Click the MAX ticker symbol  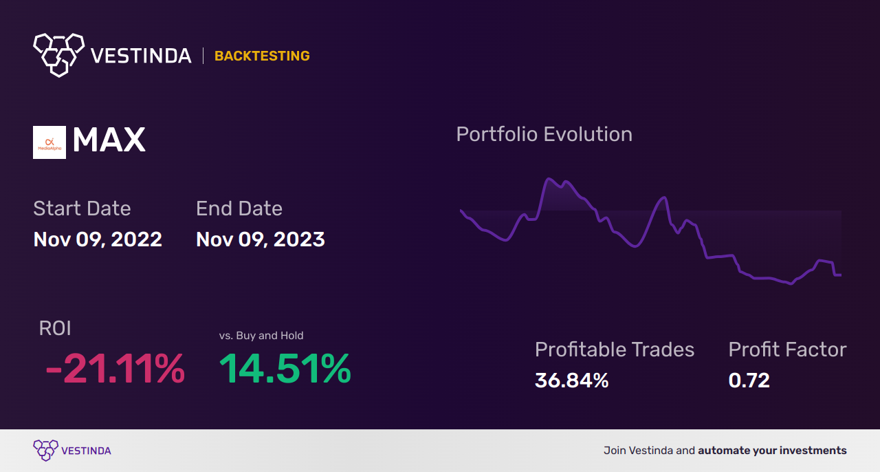pyautogui.click(x=109, y=141)
